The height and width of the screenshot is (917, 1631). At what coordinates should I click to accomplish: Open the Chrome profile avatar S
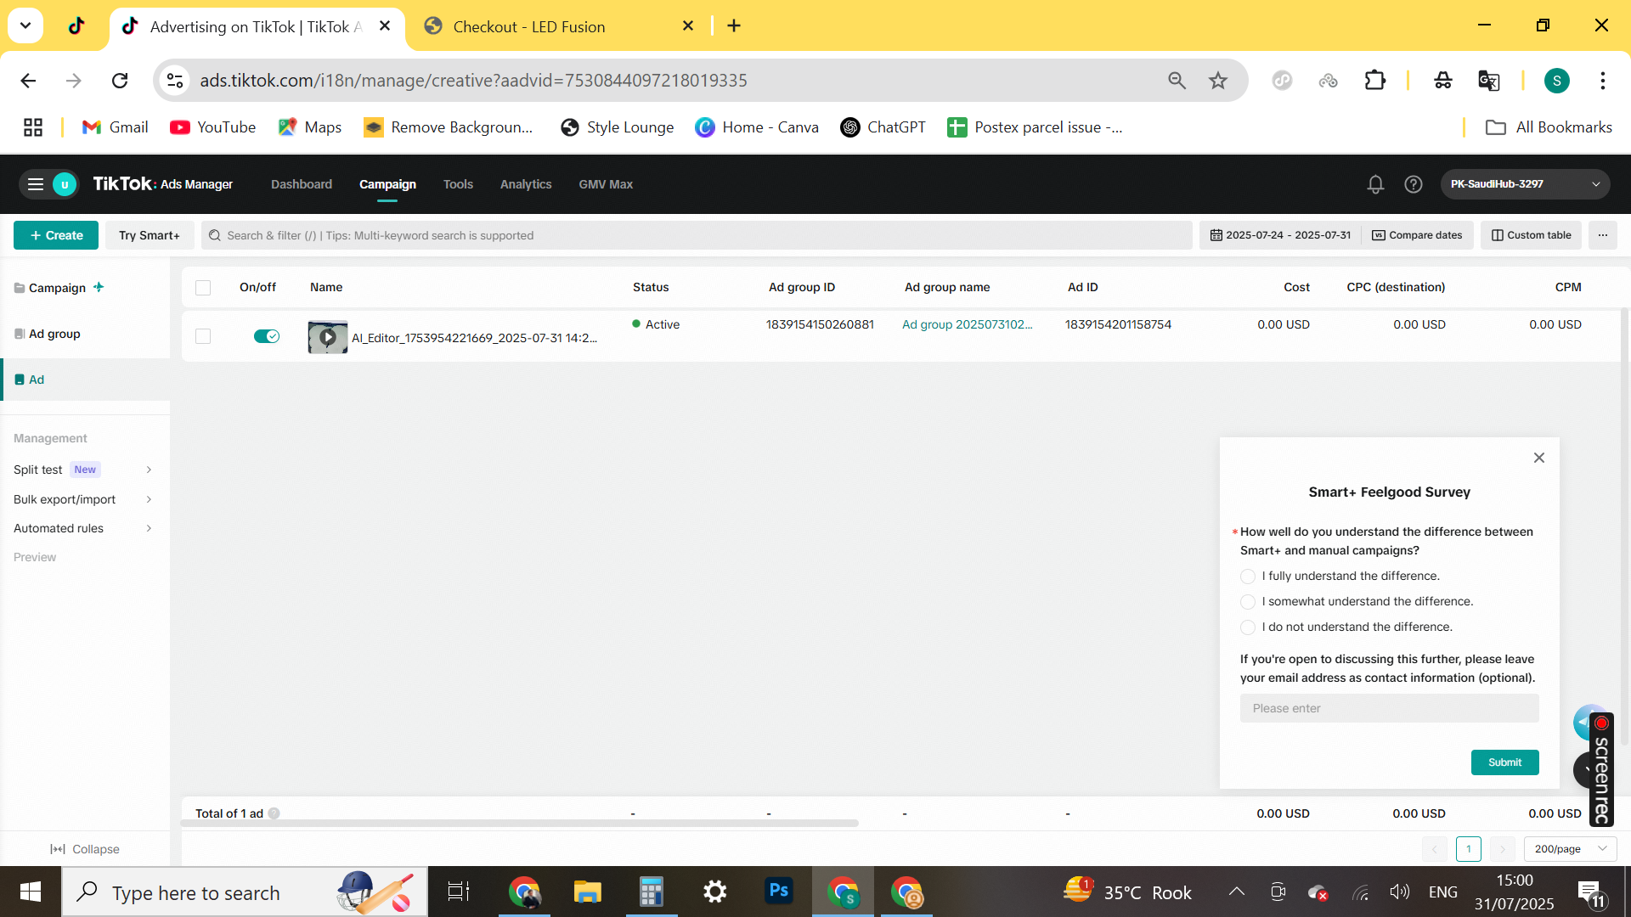[x=1556, y=81]
